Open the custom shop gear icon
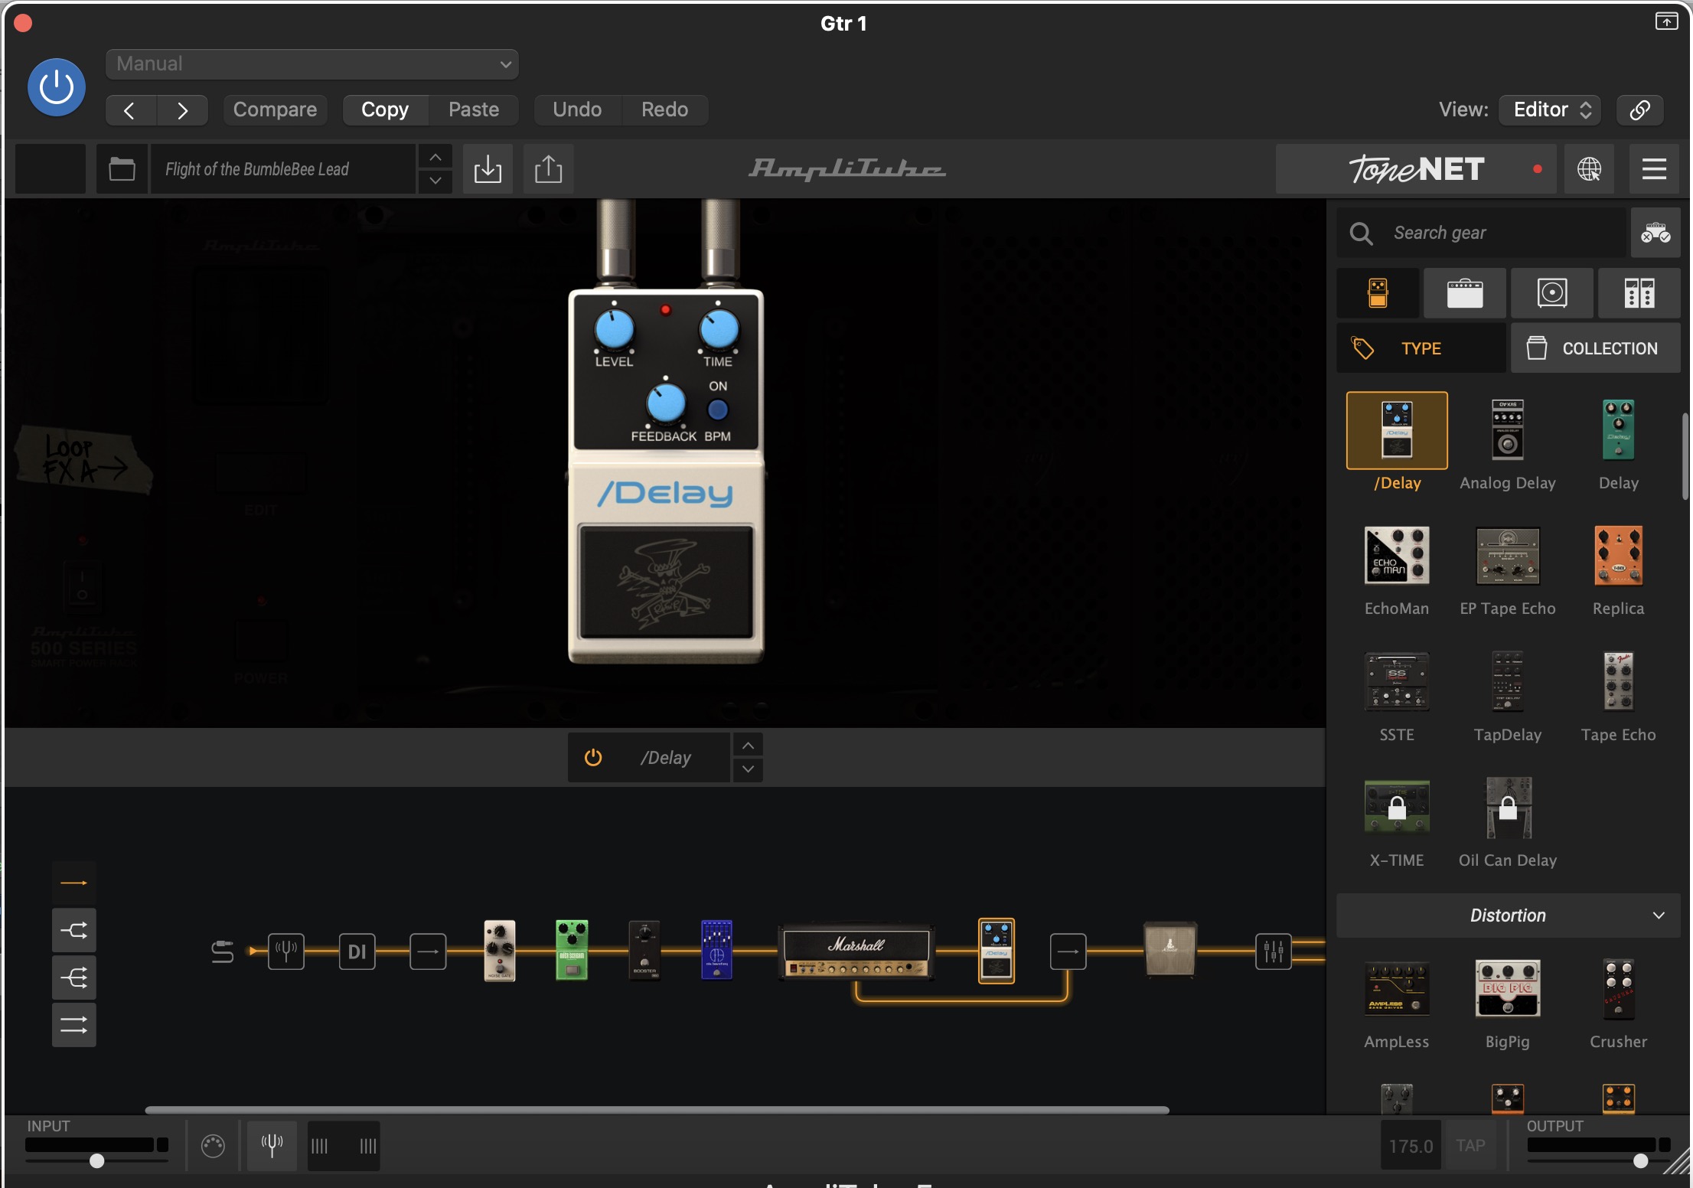 [1655, 233]
